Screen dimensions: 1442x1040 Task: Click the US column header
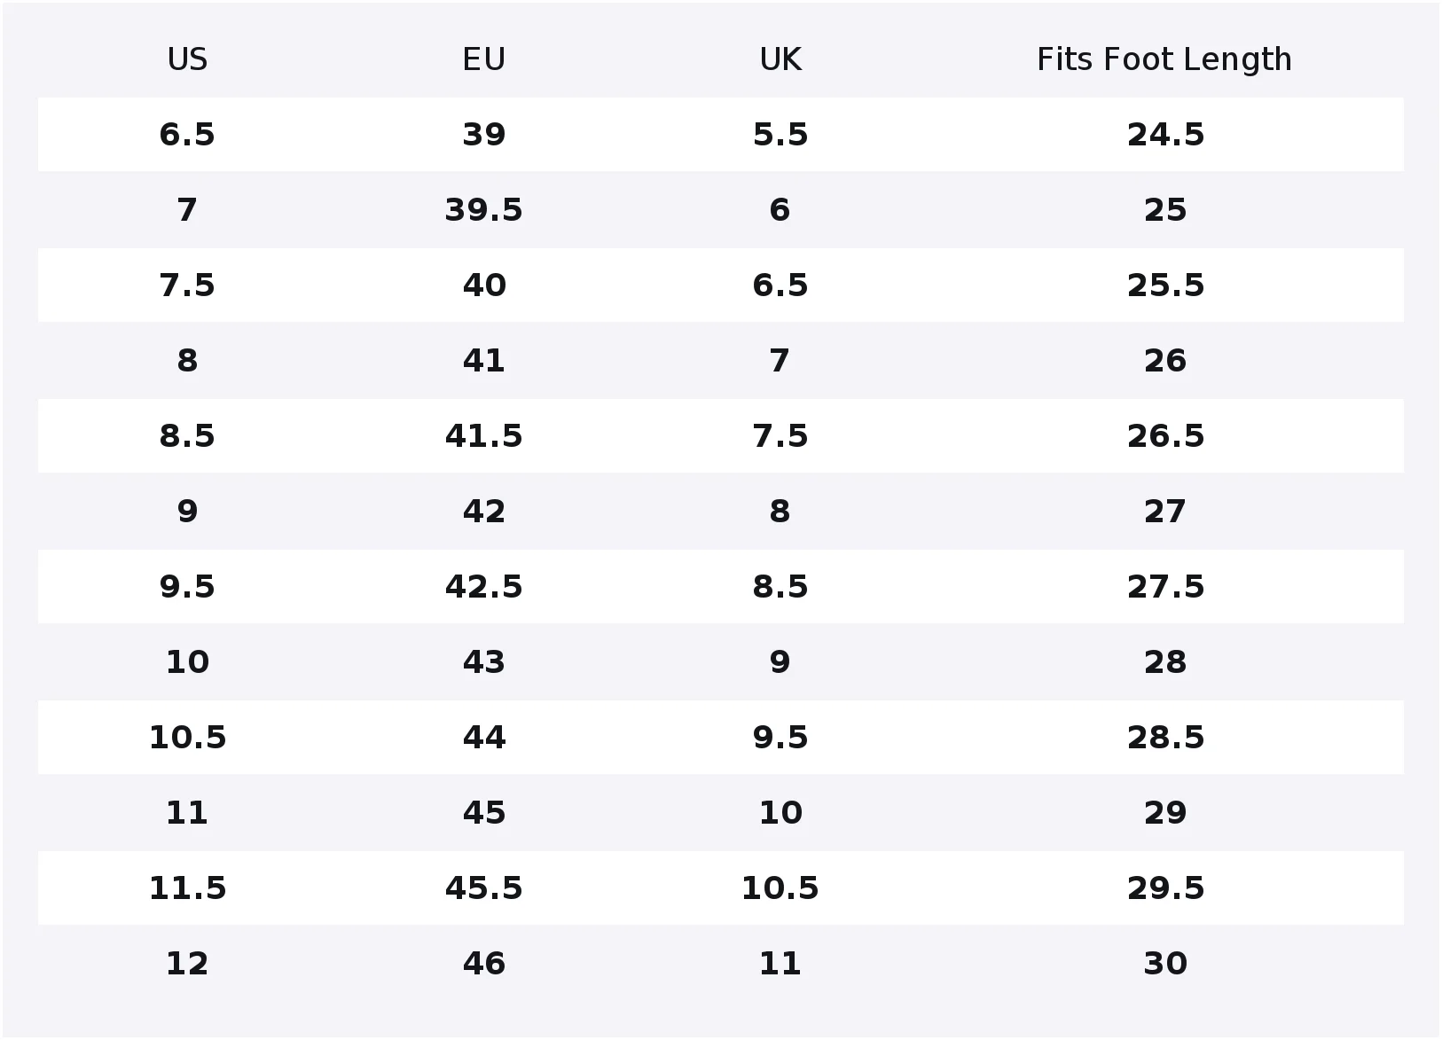click(187, 59)
